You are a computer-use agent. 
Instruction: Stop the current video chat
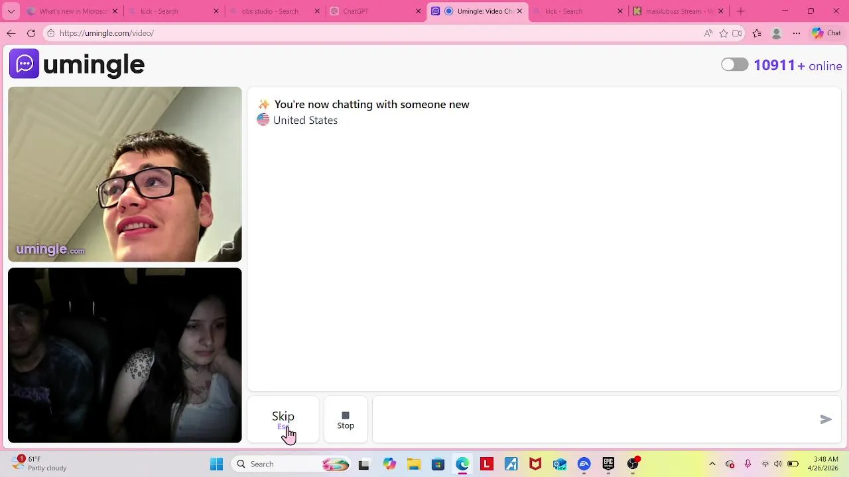click(346, 419)
